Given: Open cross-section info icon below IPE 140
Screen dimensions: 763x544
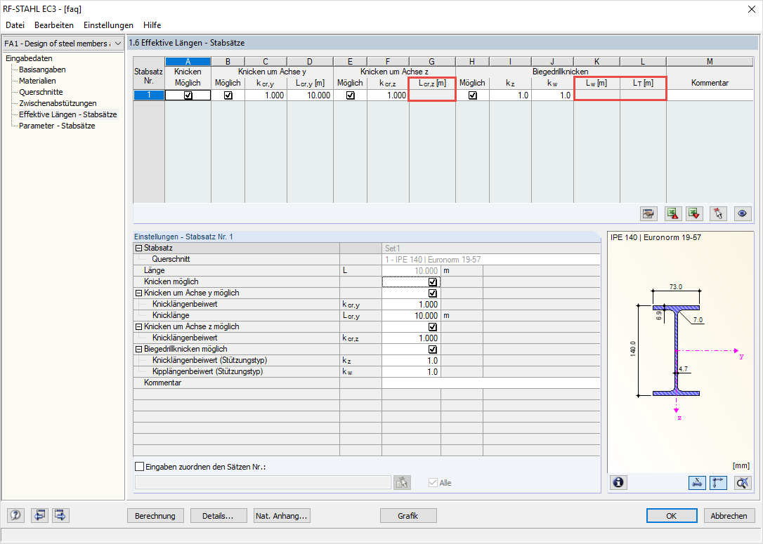Looking at the screenshot, I should point(618,482).
